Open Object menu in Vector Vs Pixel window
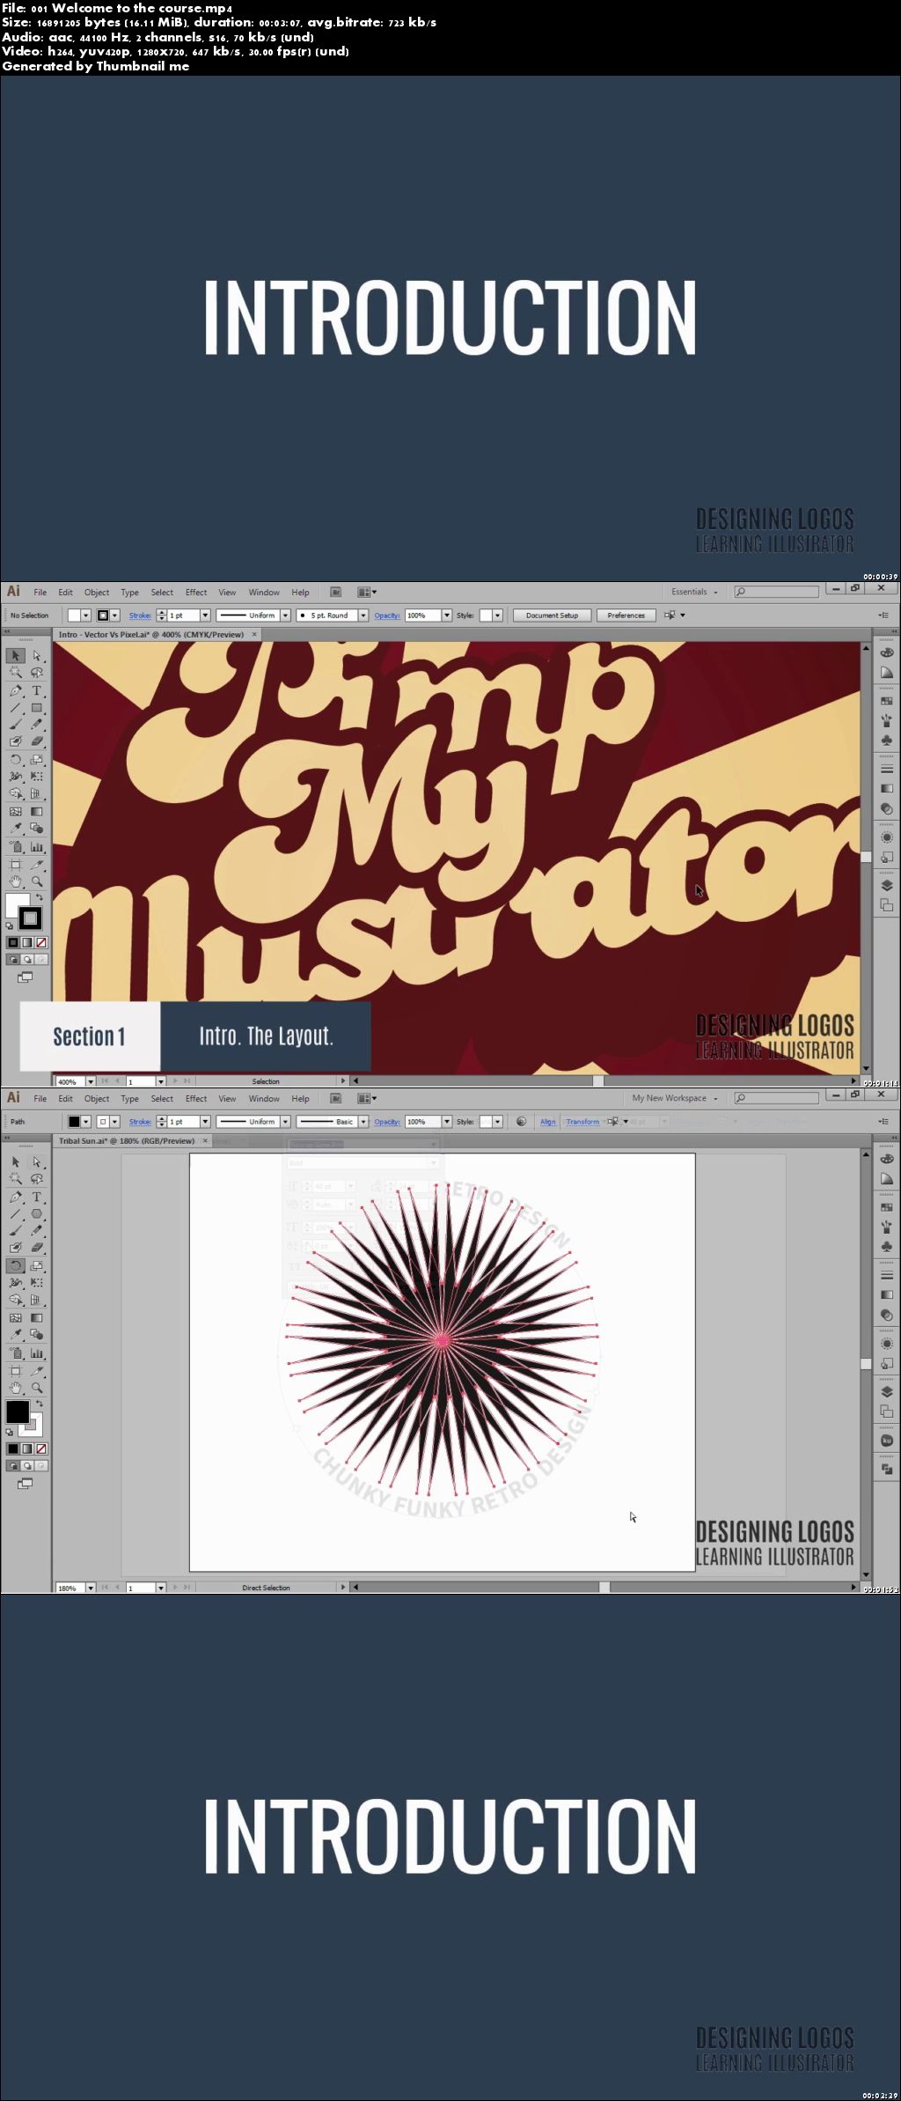 (x=97, y=593)
